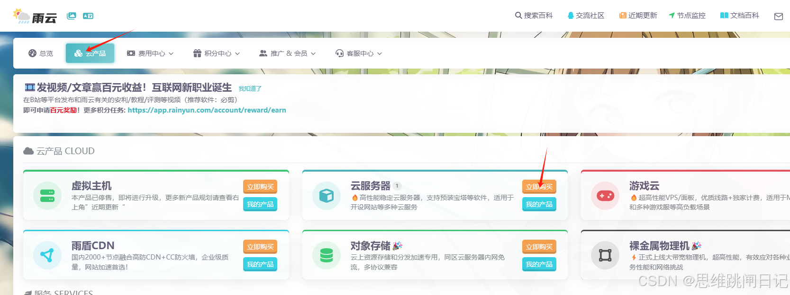
Task: Open 近期更新 recent updates
Action: coord(638,16)
